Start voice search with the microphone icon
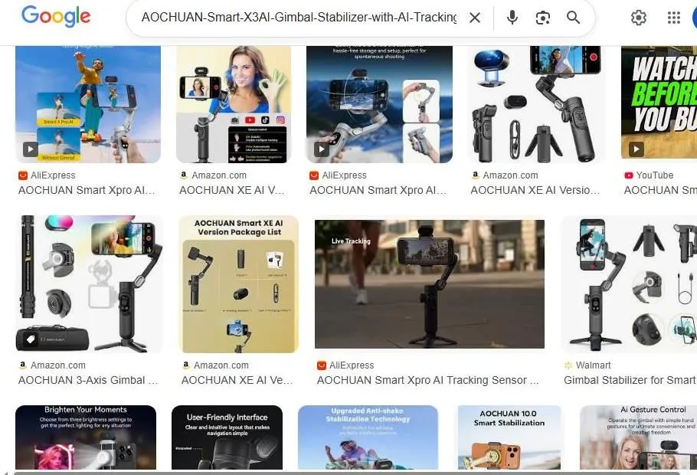Screen dimensions: 697x475 click(512, 18)
